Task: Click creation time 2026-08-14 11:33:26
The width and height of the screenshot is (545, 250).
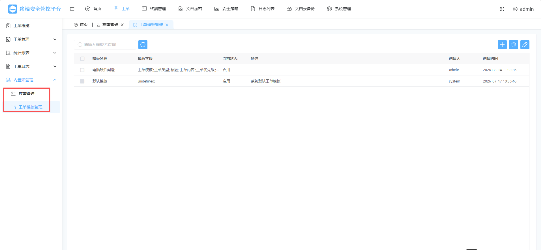Action: pyautogui.click(x=500, y=70)
